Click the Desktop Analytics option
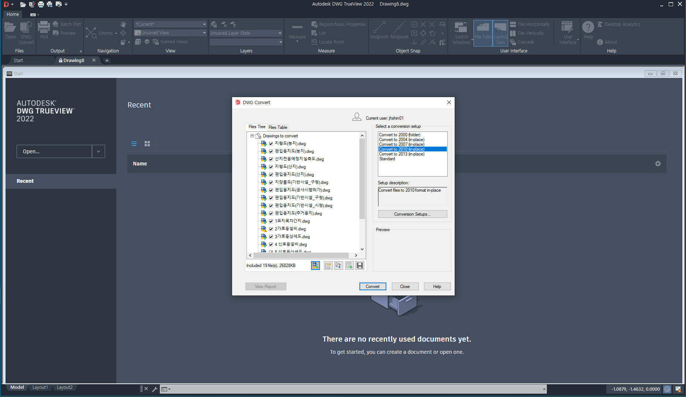The height and width of the screenshot is (397, 686). point(619,24)
